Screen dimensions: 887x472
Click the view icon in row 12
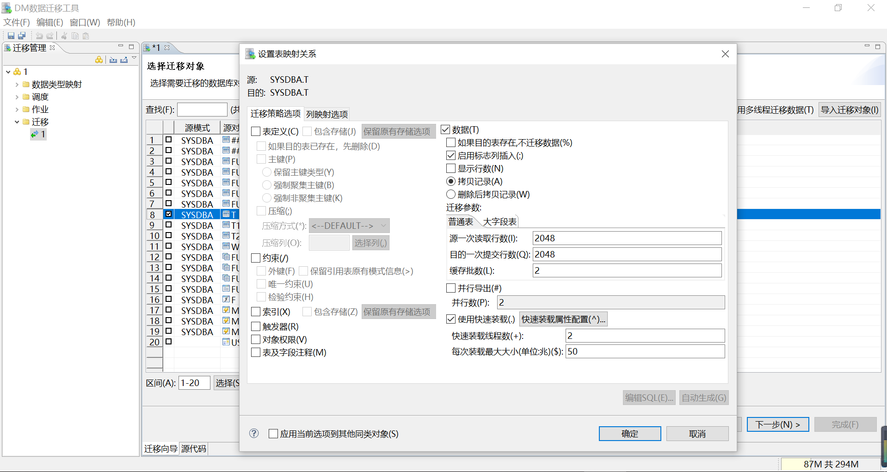[226, 257]
